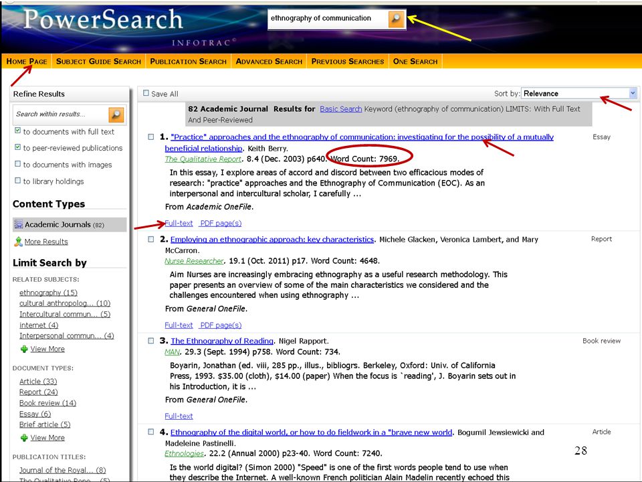
Task: Open Ethnologies publication link
Action: tap(184, 454)
